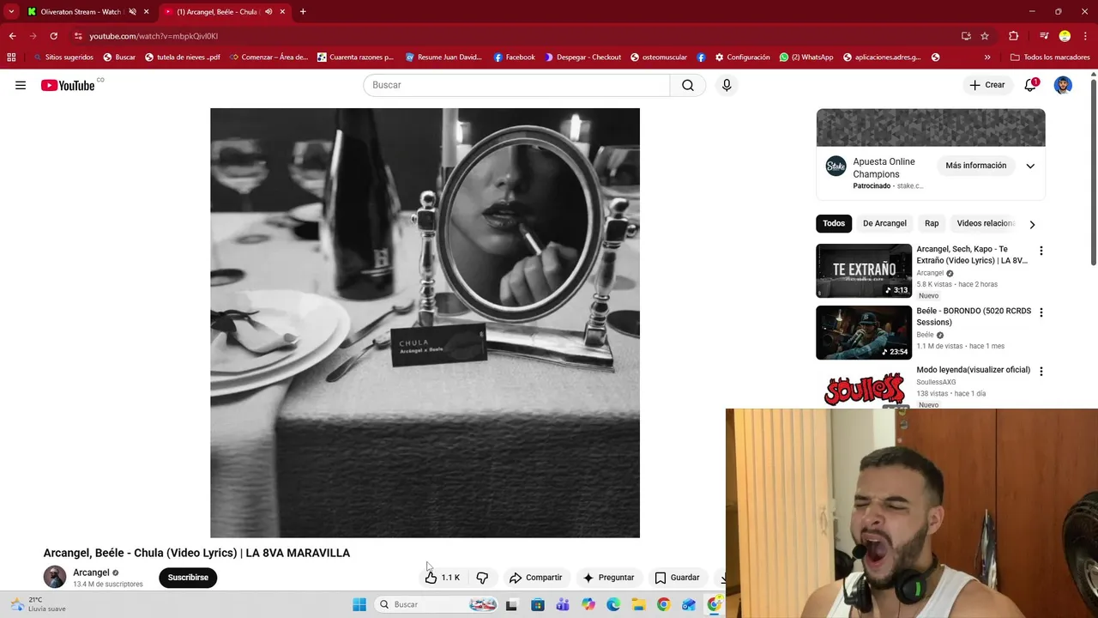Open the Arcangel channel name link

click(91, 573)
